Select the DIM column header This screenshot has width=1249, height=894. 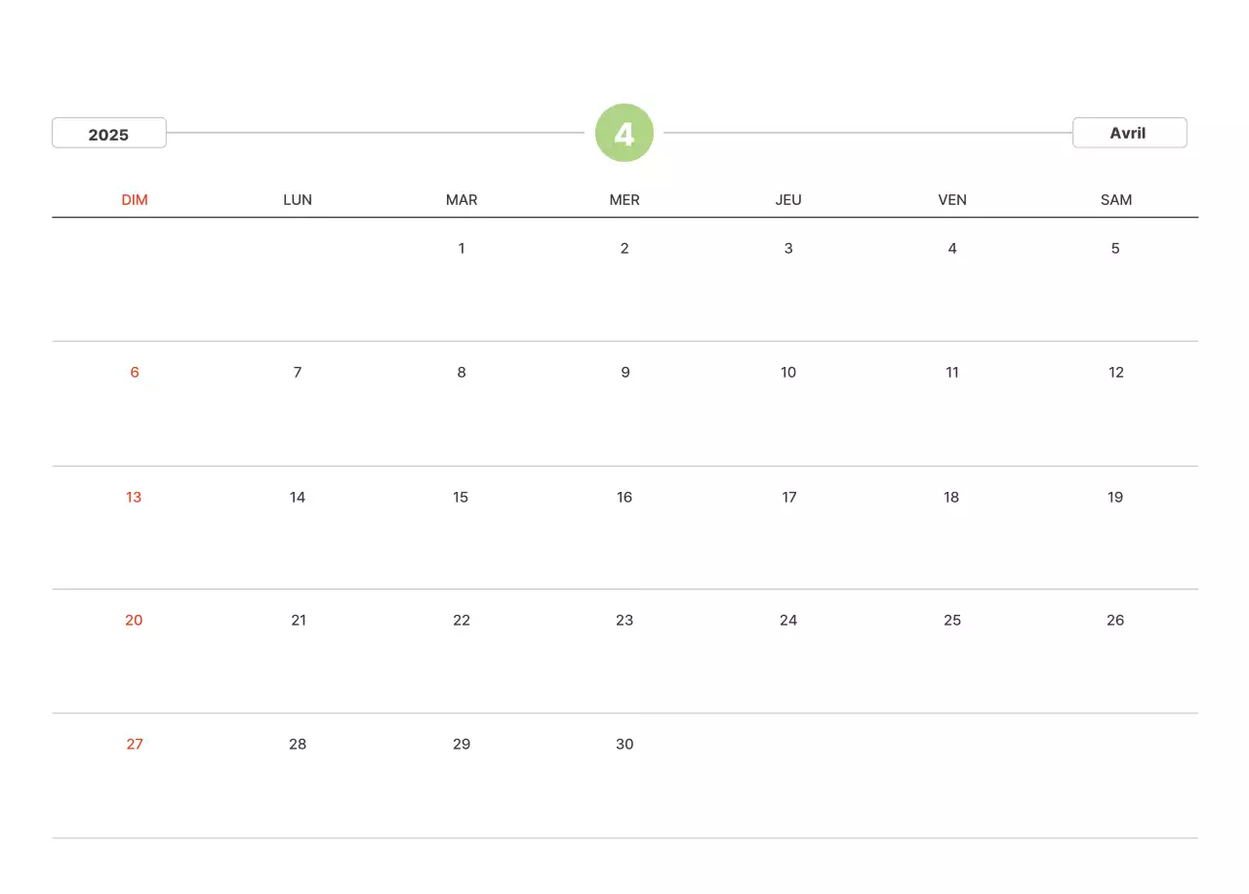click(x=135, y=200)
